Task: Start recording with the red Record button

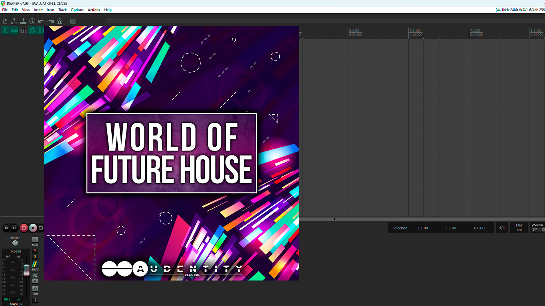Action: pos(24,228)
